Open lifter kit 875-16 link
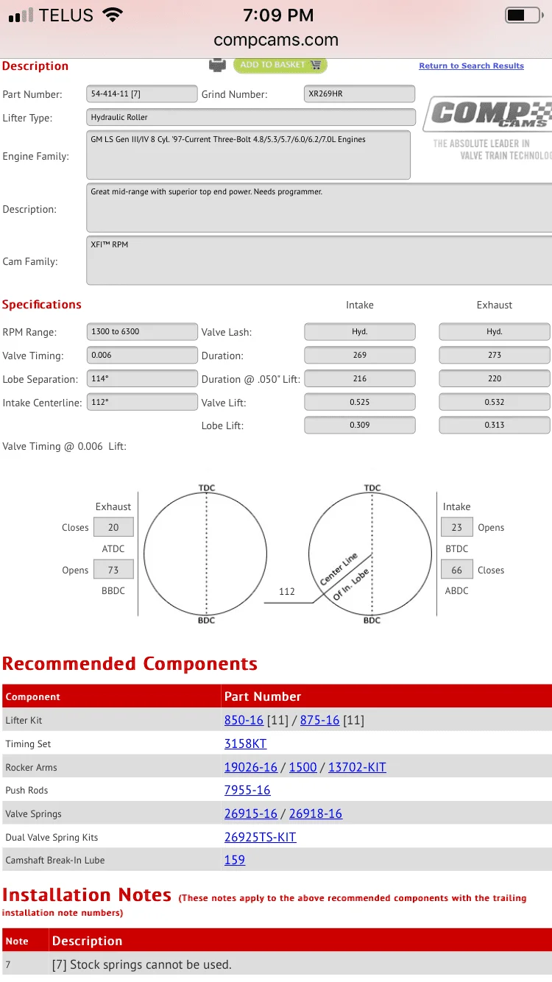The height and width of the screenshot is (982, 552). 320,720
